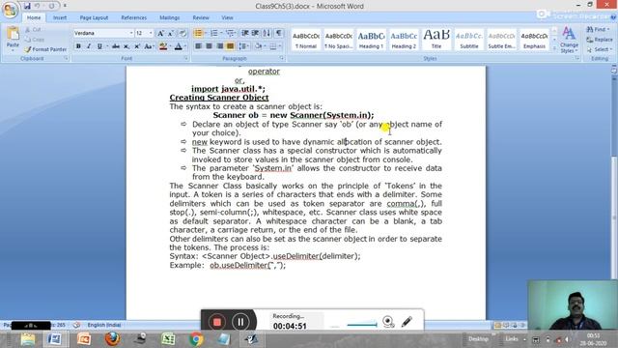The height and width of the screenshot is (348, 618).
Task: Expand the Paragraph dialog launcher
Action: pos(281,58)
